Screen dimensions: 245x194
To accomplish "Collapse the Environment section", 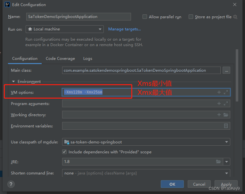I will click(x=14, y=82).
